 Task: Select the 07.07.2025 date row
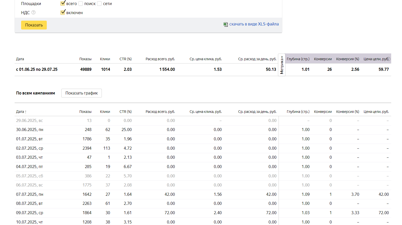30,194
